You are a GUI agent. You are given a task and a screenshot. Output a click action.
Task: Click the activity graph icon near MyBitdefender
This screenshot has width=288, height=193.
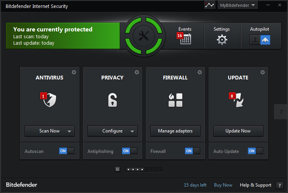coord(210,5)
